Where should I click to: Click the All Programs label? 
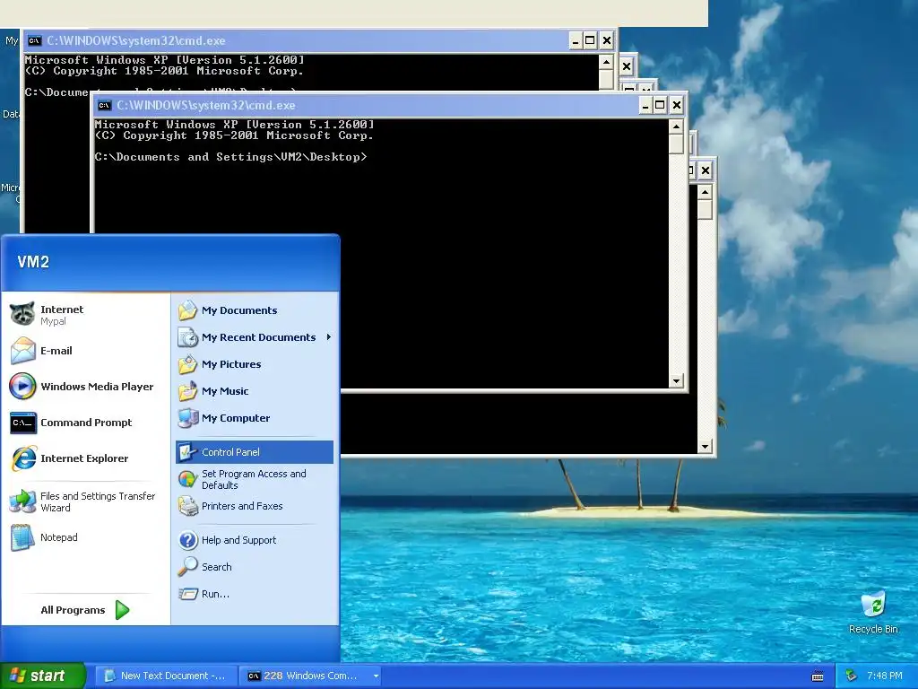pos(73,610)
